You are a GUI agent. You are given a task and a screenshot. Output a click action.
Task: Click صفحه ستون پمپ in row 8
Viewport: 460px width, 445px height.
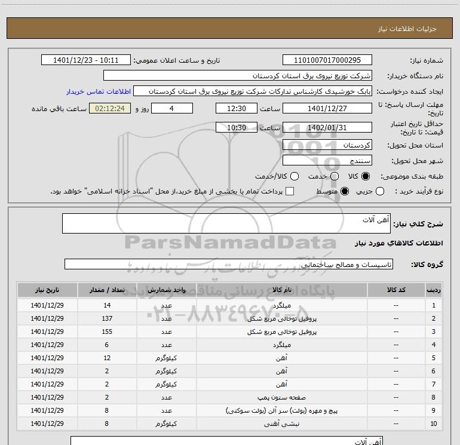pos(281,397)
